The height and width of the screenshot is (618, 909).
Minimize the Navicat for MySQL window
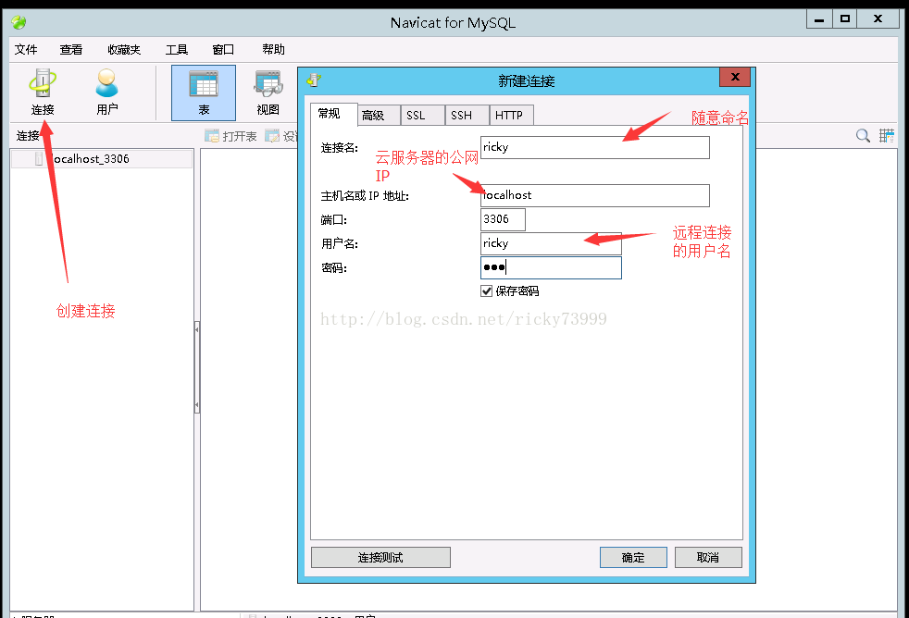(x=820, y=19)
